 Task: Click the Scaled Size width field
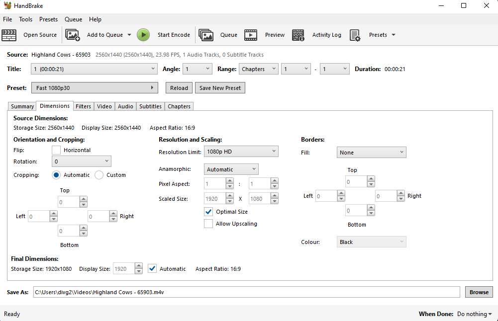coord(215,199)
